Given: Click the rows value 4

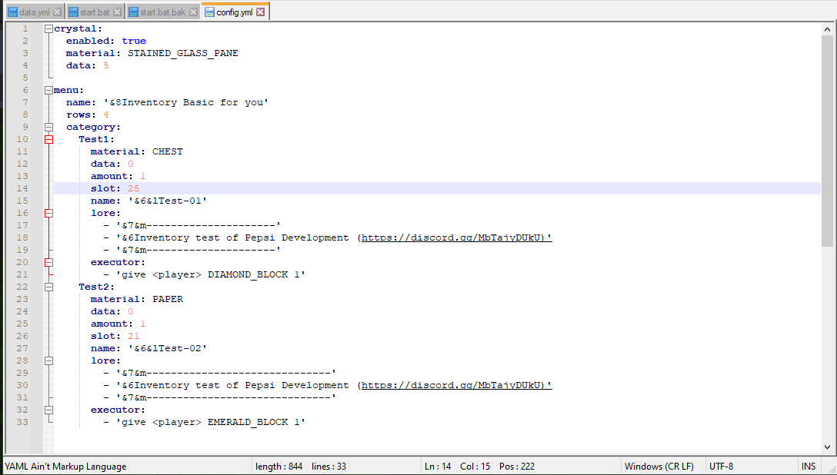Looking at the screenshot, I should tap(105, 115).
